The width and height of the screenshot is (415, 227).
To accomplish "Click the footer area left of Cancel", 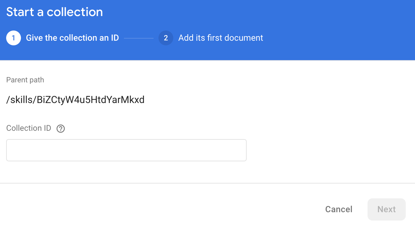I will point(154,209).
